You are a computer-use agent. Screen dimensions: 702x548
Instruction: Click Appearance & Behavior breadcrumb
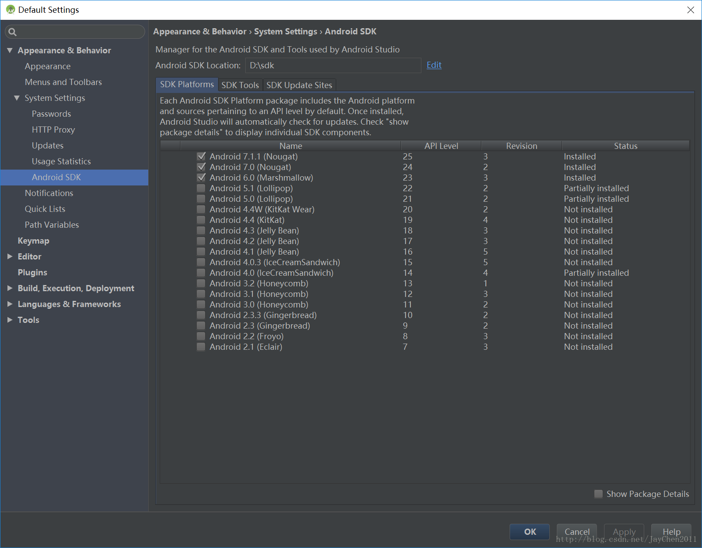[200, 31]
